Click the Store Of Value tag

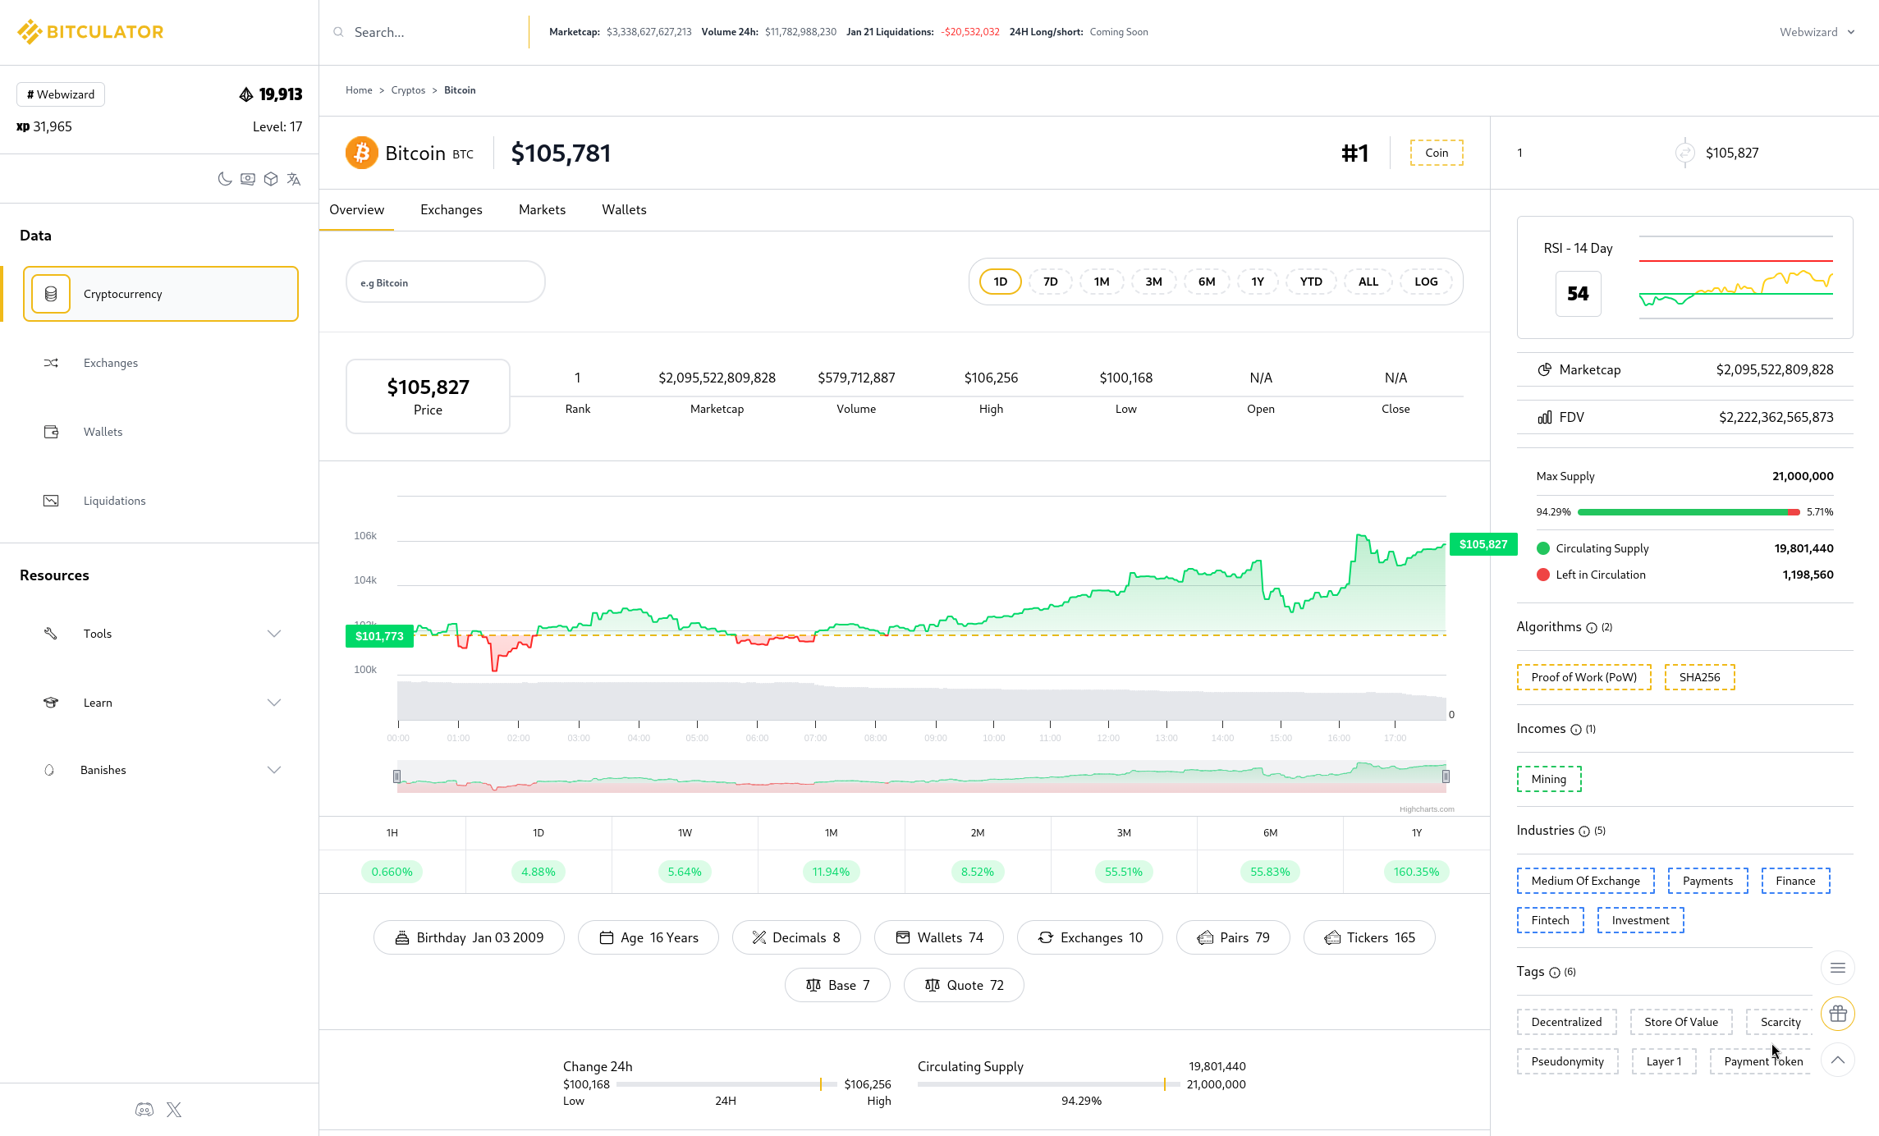coord(1681,1022)
